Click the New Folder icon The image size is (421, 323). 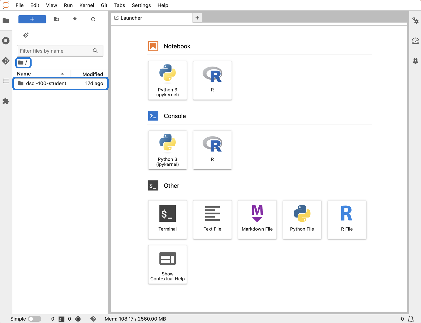[x=57, y=19]
